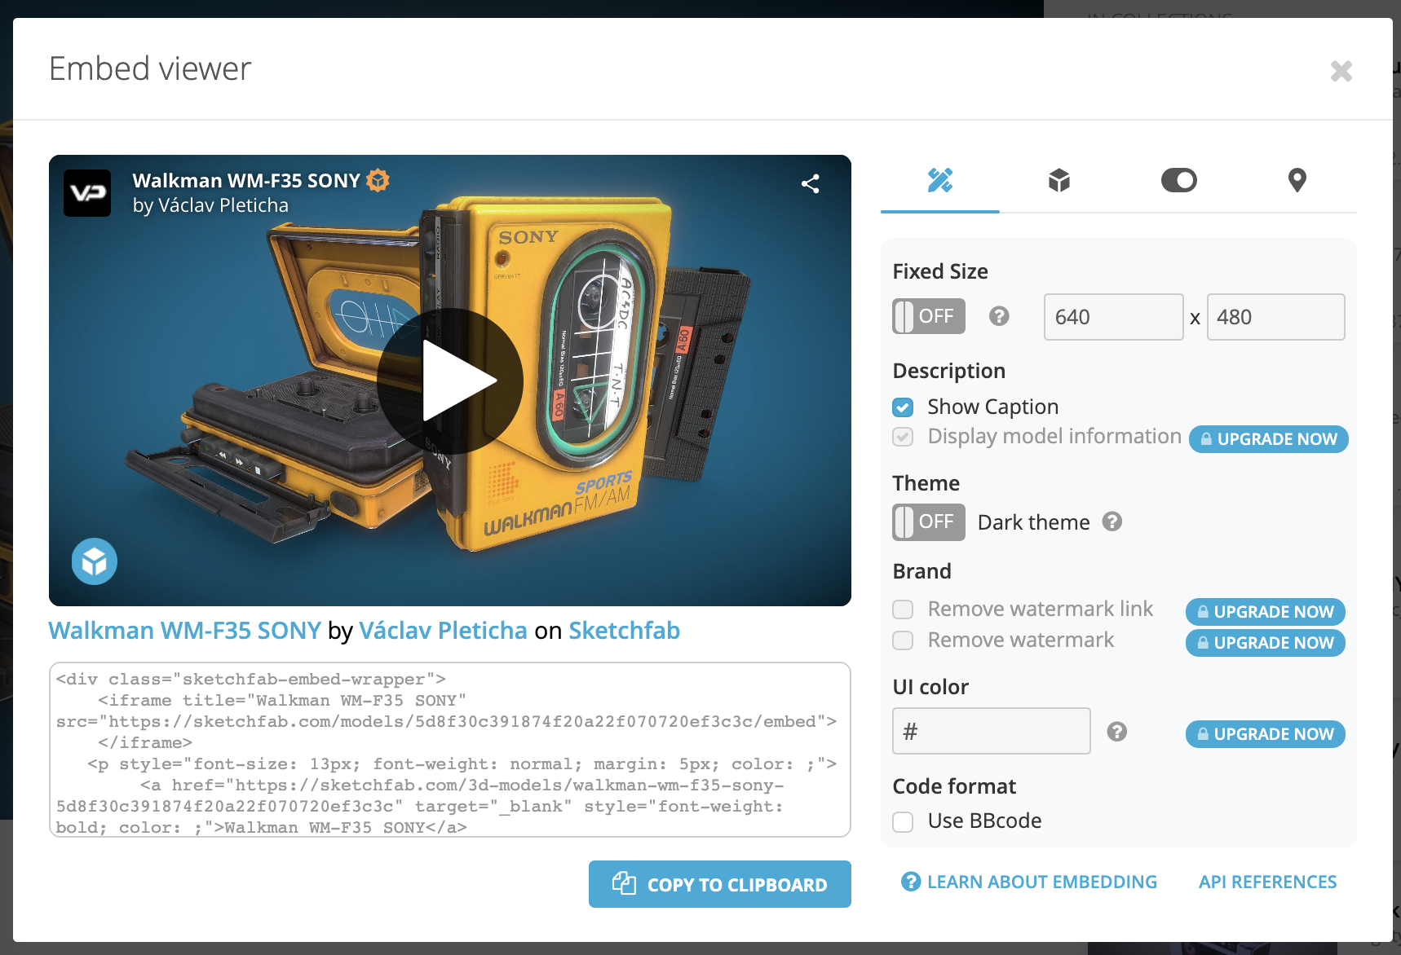Click the model title in the preview header
This screenshot has width=1401, height=955.
(x=246, y=180)
